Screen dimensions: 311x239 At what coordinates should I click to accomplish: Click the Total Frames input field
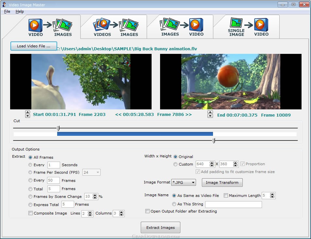(x=54, y=189)
